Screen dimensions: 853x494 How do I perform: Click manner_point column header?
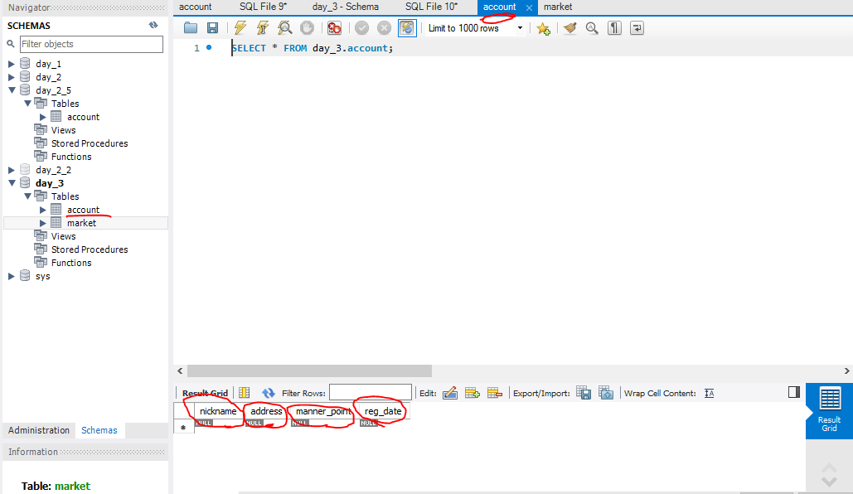coord(323,411)
